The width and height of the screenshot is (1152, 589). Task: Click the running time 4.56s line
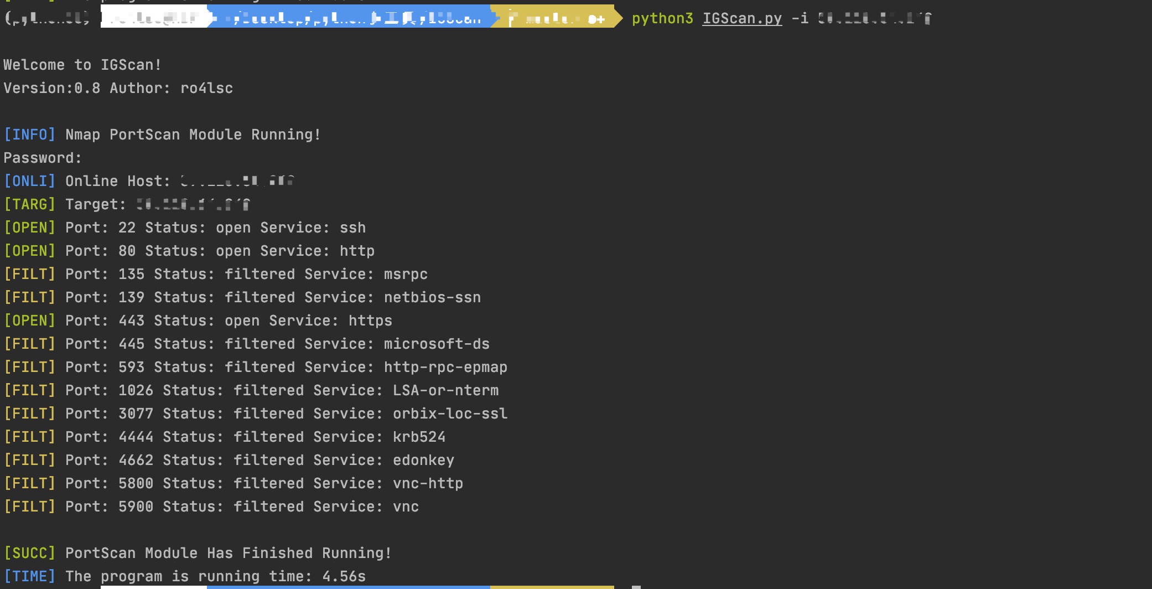point(185,576)
